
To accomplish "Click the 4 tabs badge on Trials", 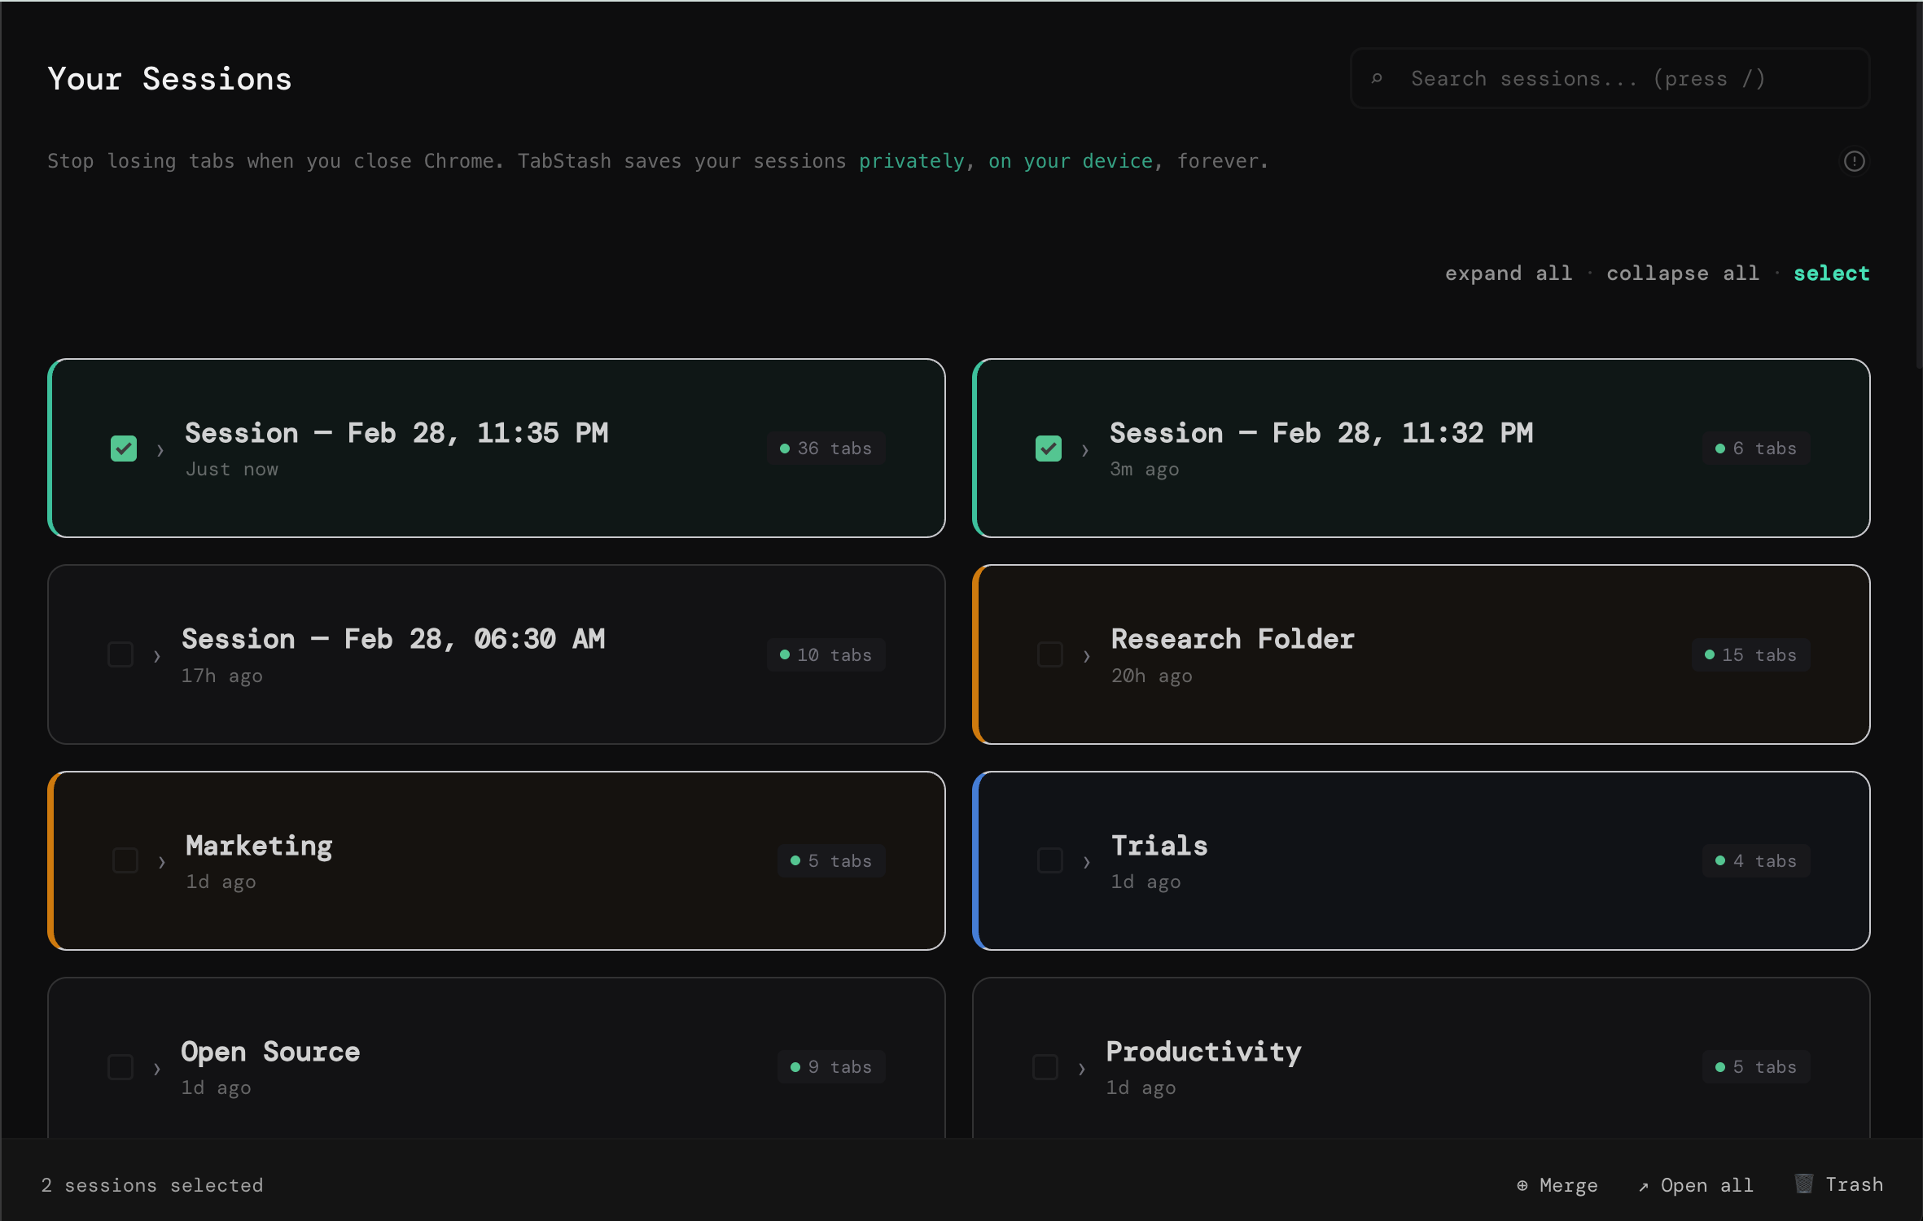I will tap(1756, 860).
